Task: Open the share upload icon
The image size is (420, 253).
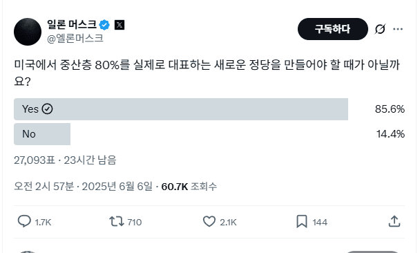Action: click(394, 221)
